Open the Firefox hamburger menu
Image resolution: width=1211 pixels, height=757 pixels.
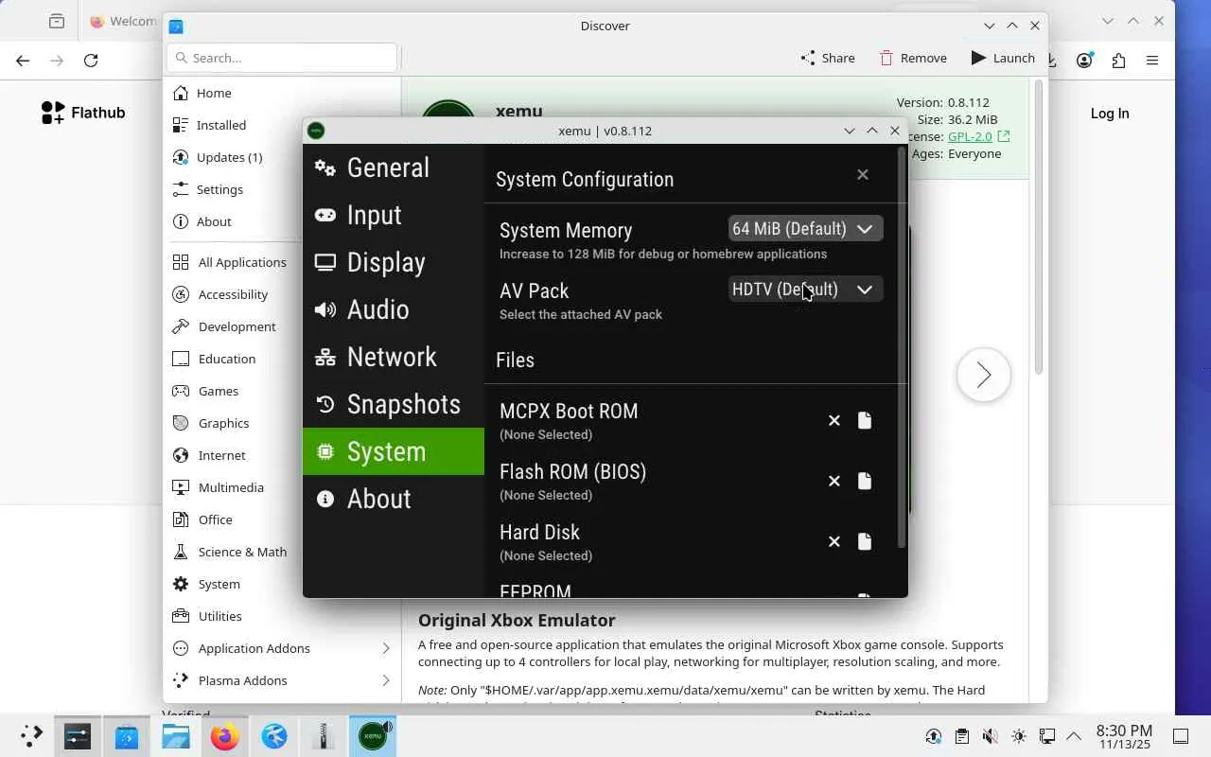click(x=1152, y=61)
